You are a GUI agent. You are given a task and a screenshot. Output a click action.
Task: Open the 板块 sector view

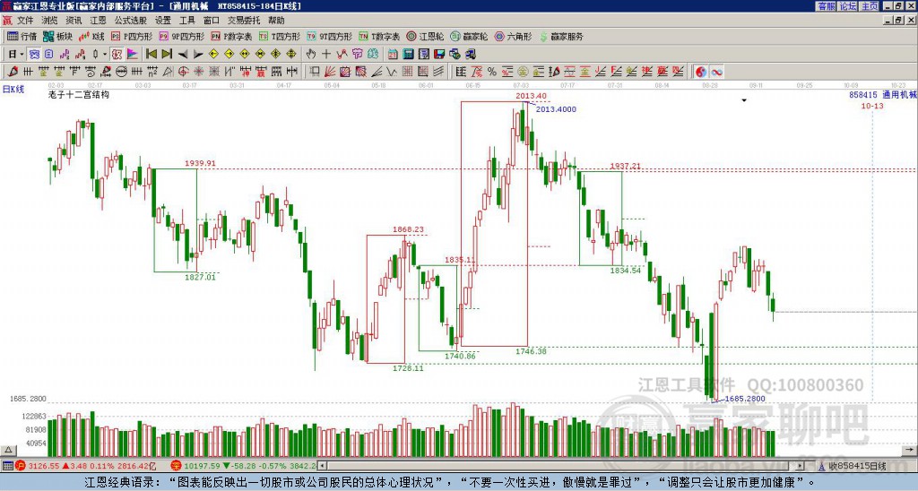(x=57, y=36)
